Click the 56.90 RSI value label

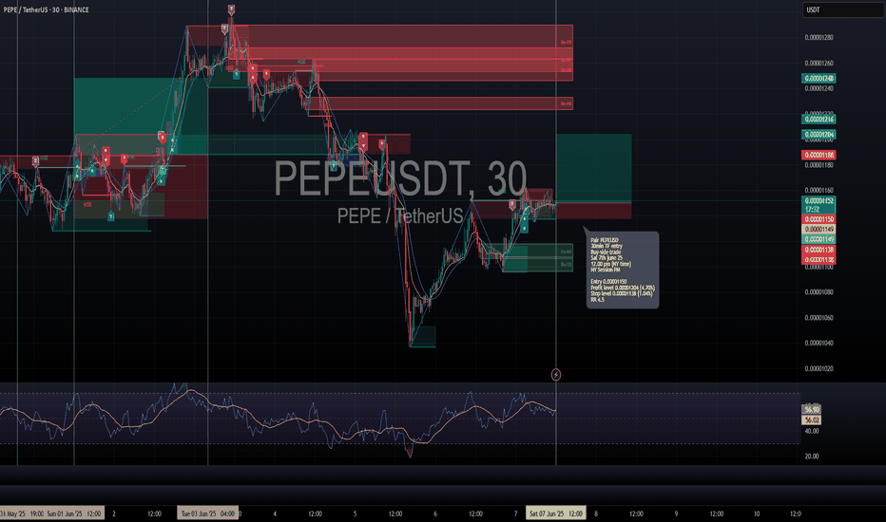(812, 410)
